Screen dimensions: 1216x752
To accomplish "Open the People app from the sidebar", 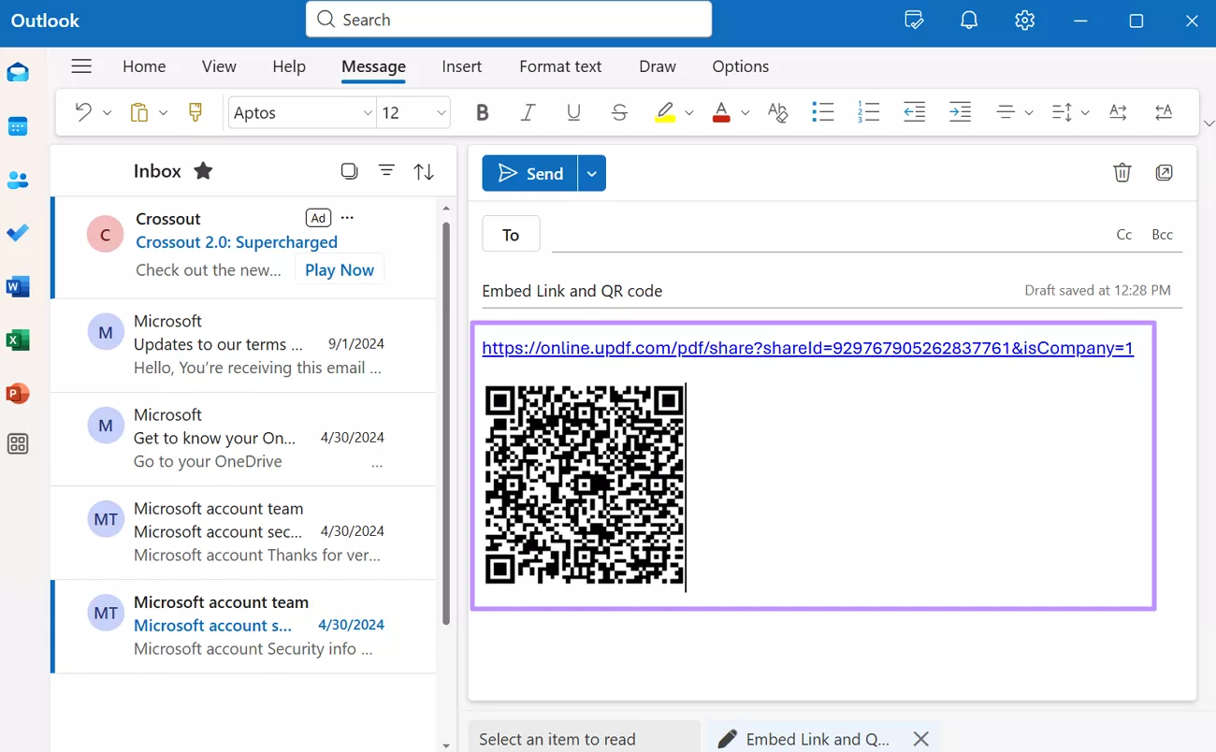I will point(18,180).
